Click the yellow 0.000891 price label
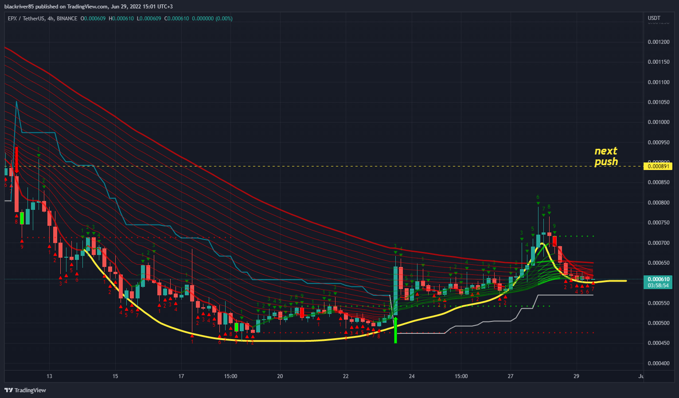Viewport: 679px width, 398px height. 658,166
